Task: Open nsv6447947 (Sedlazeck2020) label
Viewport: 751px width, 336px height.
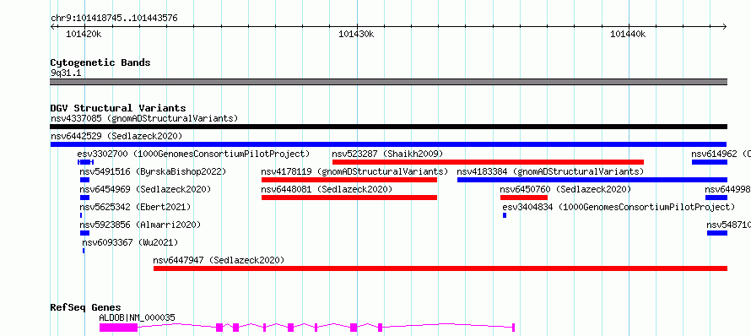Action: (219, 260)
